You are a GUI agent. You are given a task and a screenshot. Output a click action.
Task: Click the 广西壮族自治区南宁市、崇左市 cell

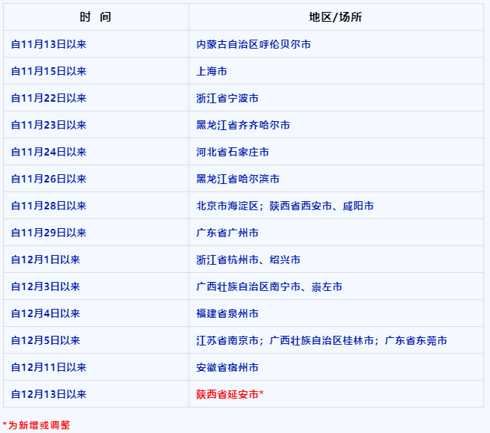pyautogui.click(x=336, y=286)
